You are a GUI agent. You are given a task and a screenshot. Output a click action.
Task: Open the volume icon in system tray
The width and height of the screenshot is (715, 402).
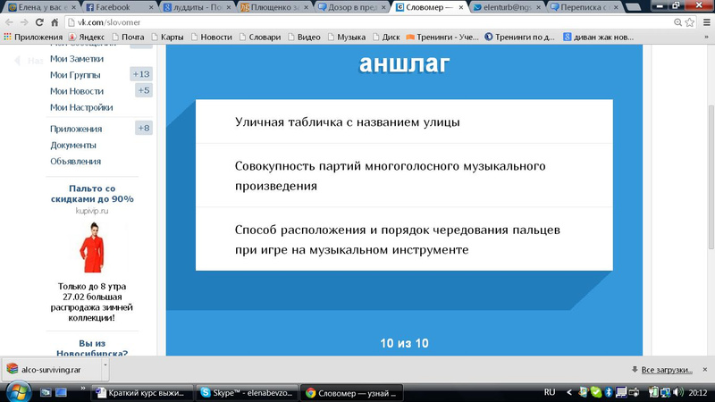[677, 392]
